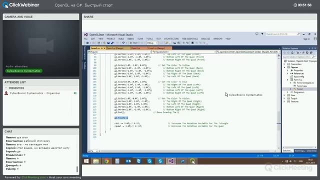This screenshot has width=320, height=180.
Task: Open the PROJECT menu
Action: (111, 39)
